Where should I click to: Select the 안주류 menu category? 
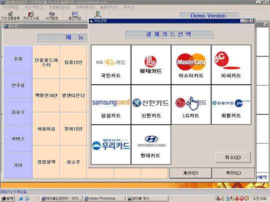18,85
